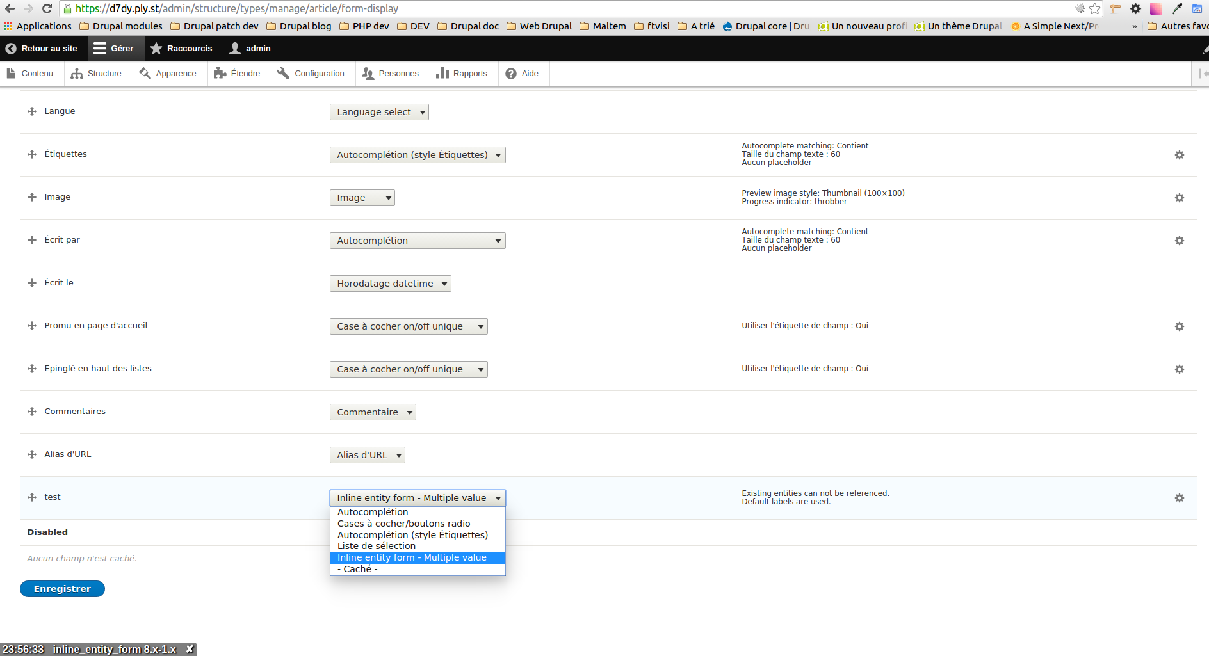The width and height of the screenshot is (1209, 656).
Task: Open the widget dropdown for Écrit le
Action: coord(390,283)
